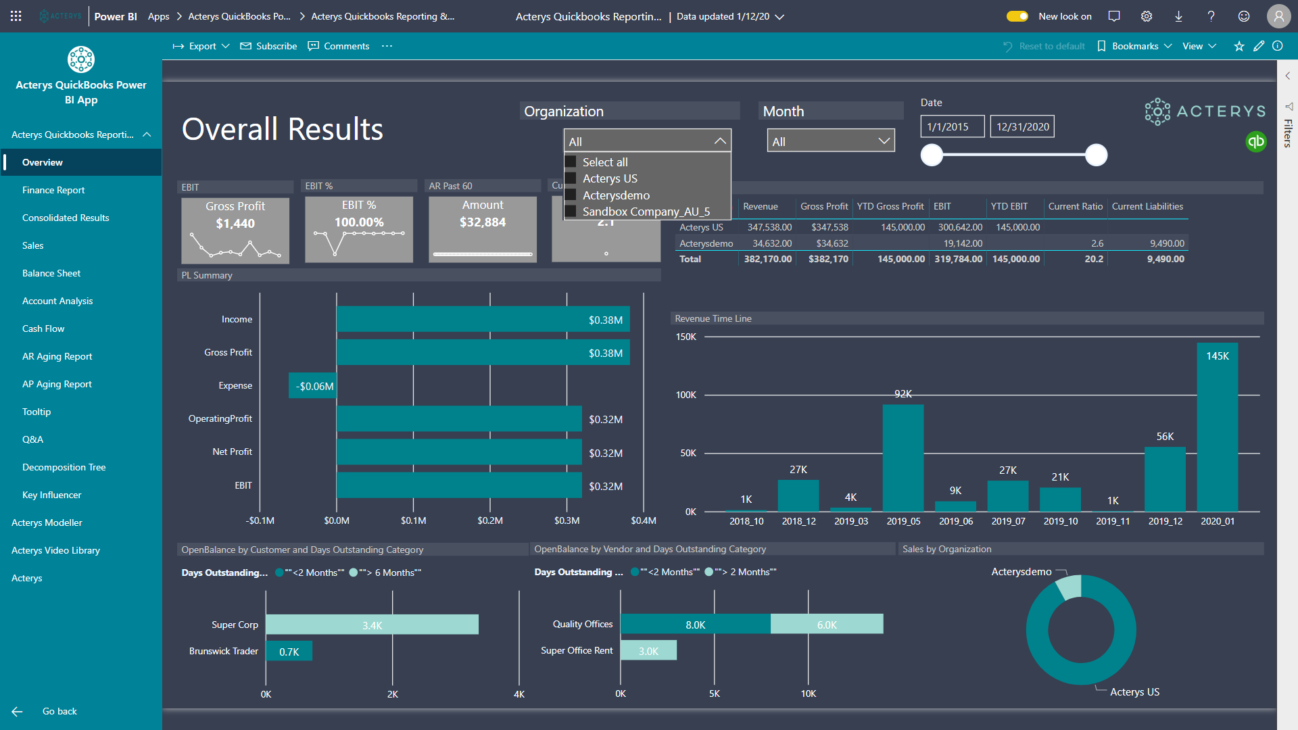Open the Finance Report menu item
1298x730 pixels.
(53, 190)
